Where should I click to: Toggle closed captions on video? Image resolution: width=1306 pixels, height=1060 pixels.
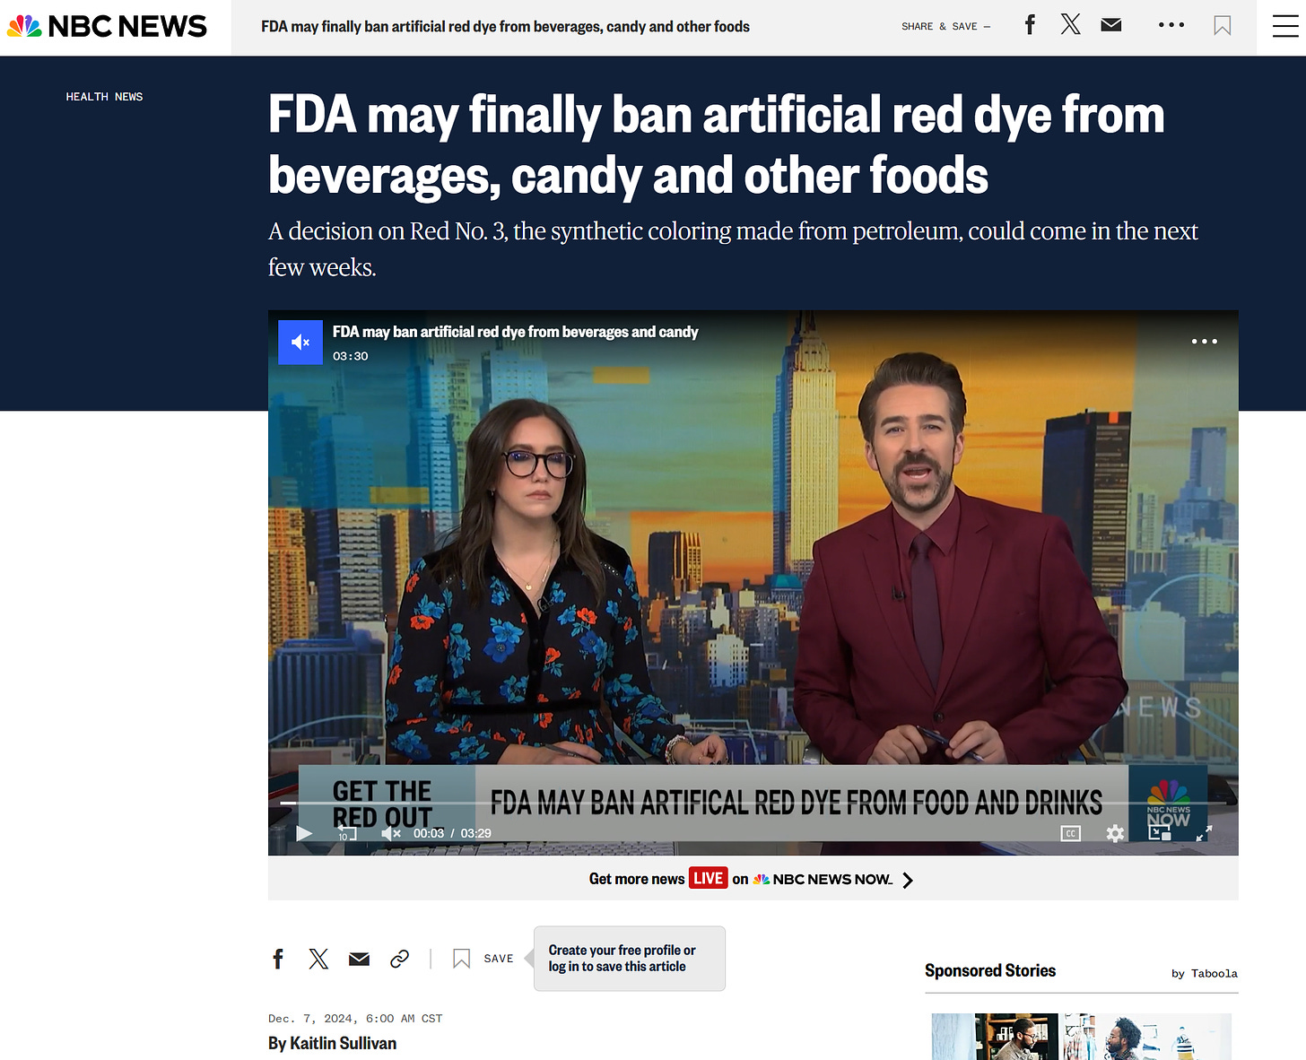pyautogui.click(x=1070, y=833)
